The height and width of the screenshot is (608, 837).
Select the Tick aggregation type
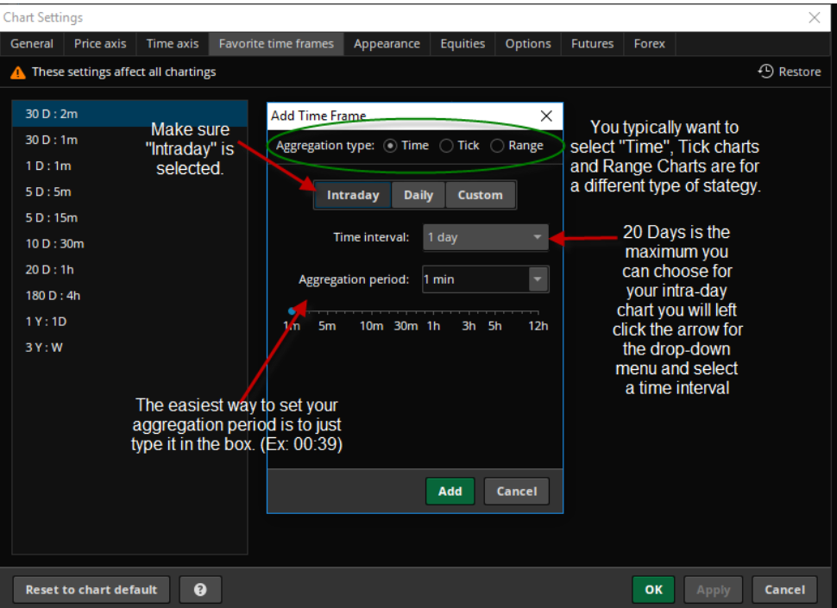coord(446,146)
